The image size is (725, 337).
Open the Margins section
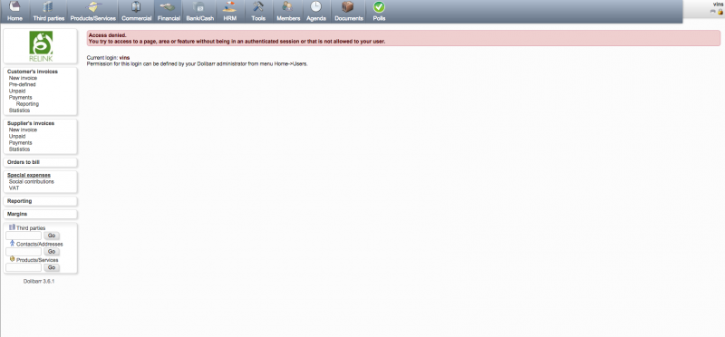coord(17,214)
